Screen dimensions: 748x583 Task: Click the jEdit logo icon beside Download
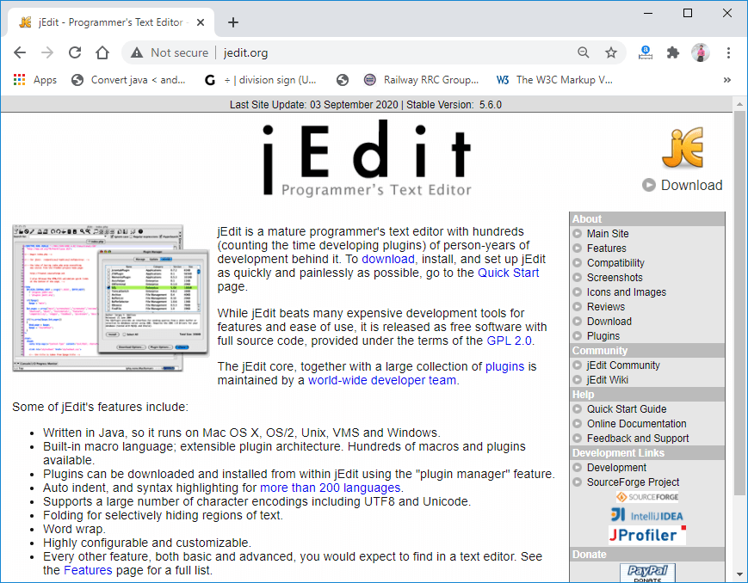[x=683, y=148]
